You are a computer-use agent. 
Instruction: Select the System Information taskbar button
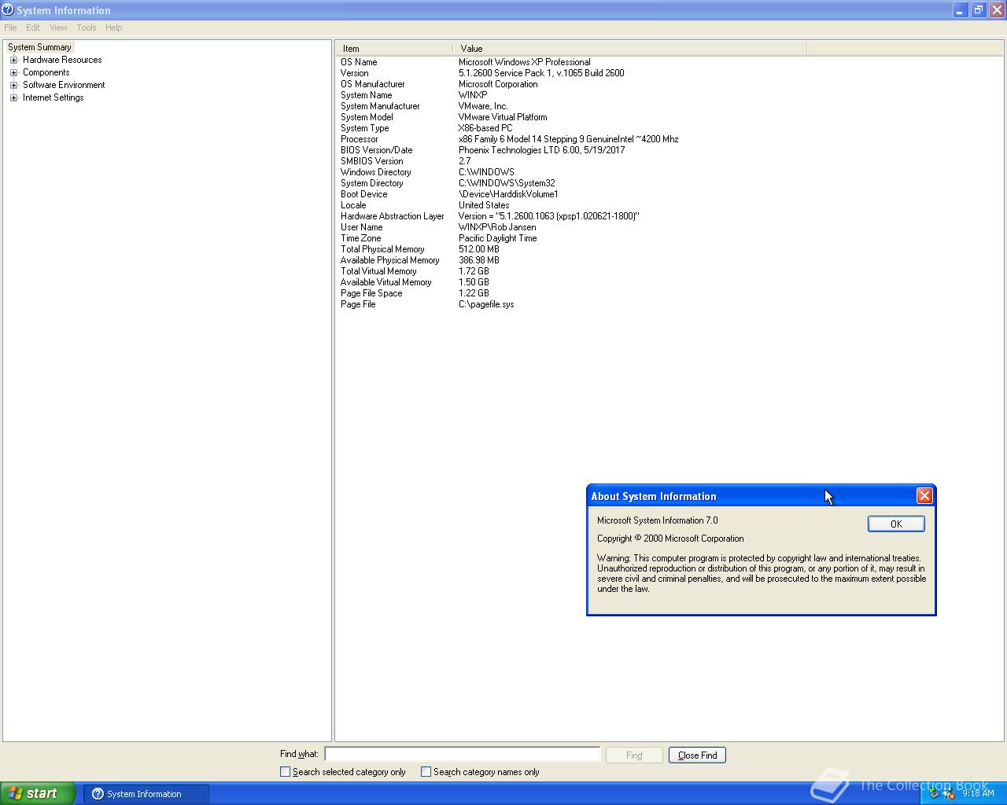pyautogui.click(x=146, y=793)
